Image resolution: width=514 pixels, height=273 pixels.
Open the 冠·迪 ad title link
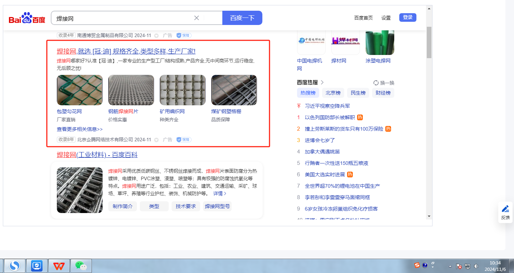click(x=126, y=51)
